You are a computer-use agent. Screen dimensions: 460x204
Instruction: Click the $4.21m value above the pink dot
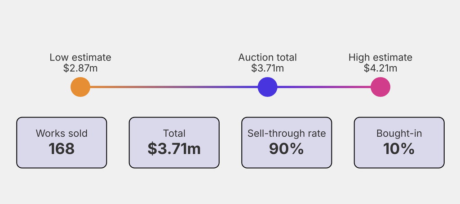pos(380,68)
